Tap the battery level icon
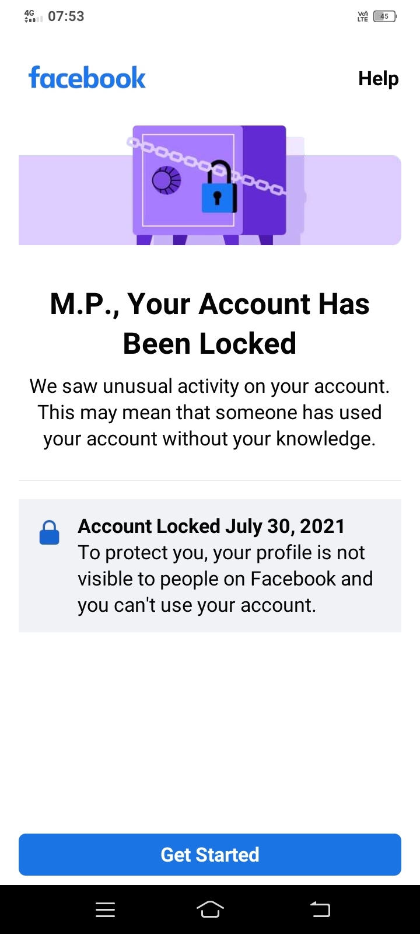Viewport: 420px width, 934px height. tap(384, 16)
